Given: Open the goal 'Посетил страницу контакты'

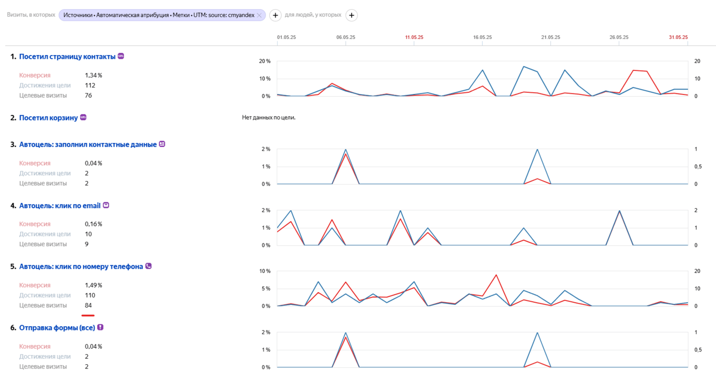Looking at the screenshot, I should [67, 57].
